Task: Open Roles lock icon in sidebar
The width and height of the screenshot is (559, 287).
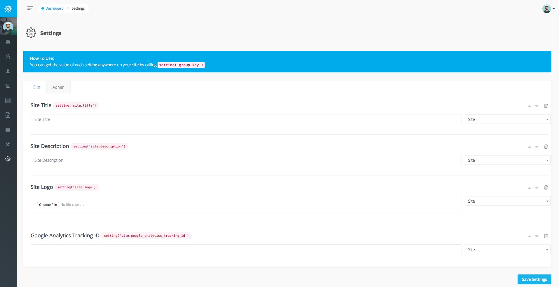Action: click(x=8, y=57)
